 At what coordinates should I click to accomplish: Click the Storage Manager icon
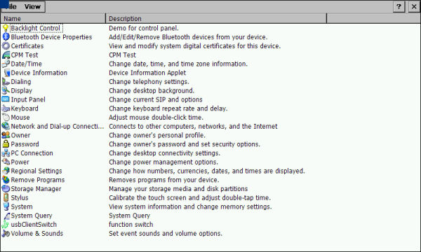point(6,189)
